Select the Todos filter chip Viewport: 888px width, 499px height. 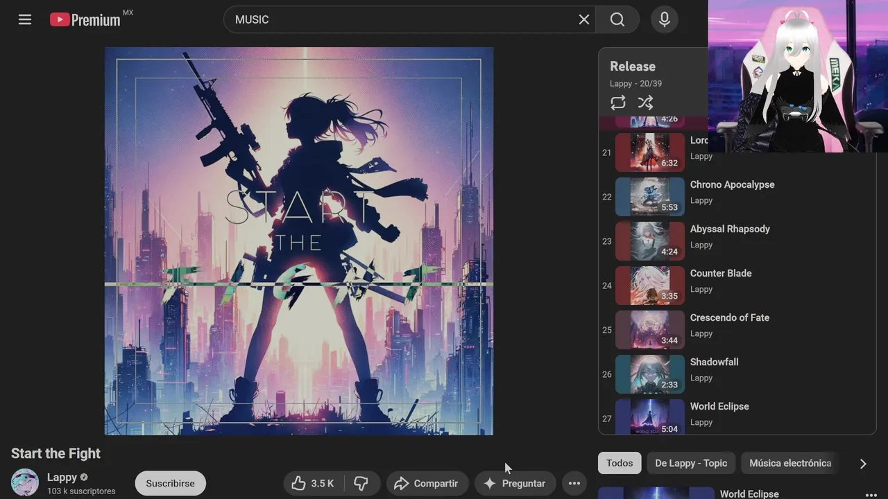[620, 463]
